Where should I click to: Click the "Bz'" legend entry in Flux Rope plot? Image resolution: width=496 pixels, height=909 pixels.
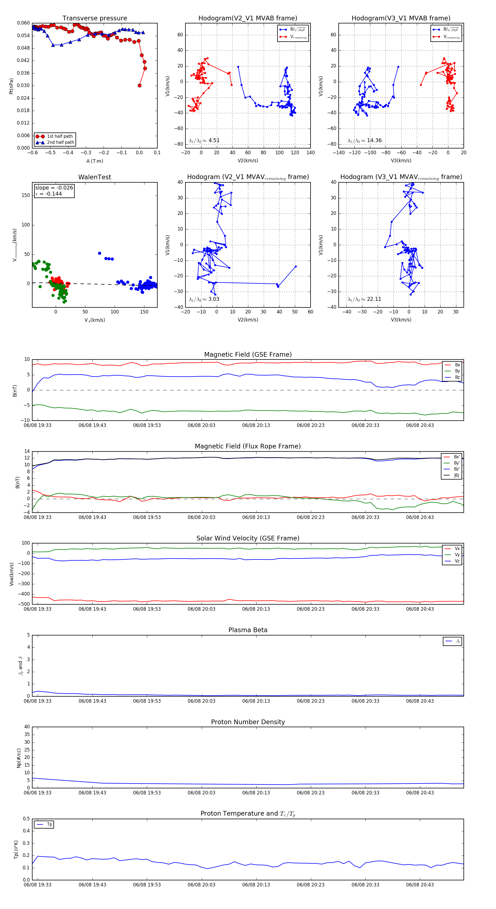point(452,469)
